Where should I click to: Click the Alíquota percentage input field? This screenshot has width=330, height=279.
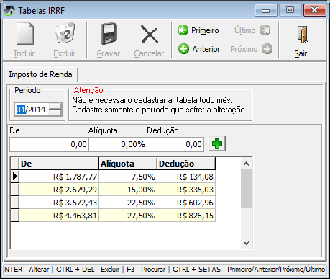pyautogui.click(x=118, y=144)
